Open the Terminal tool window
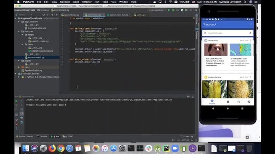The height and width of the screenshot is (154, 275). tap(42, 136)
